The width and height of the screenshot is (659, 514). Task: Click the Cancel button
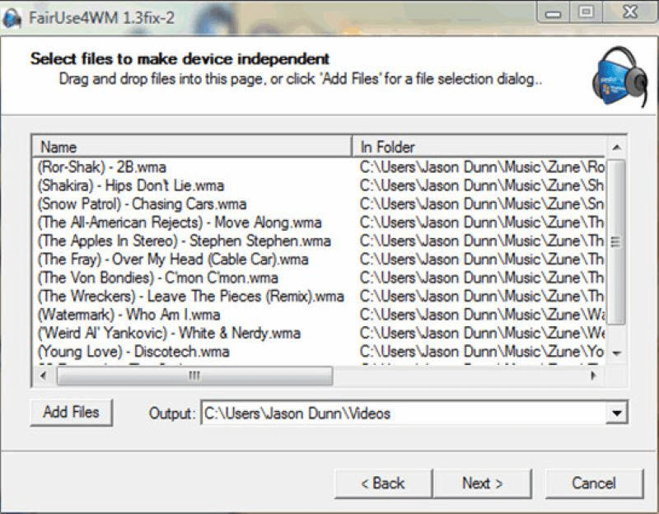[x=593, y=484]
